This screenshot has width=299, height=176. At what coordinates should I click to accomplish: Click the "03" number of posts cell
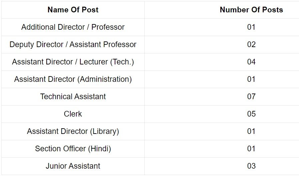pos(251,166)
